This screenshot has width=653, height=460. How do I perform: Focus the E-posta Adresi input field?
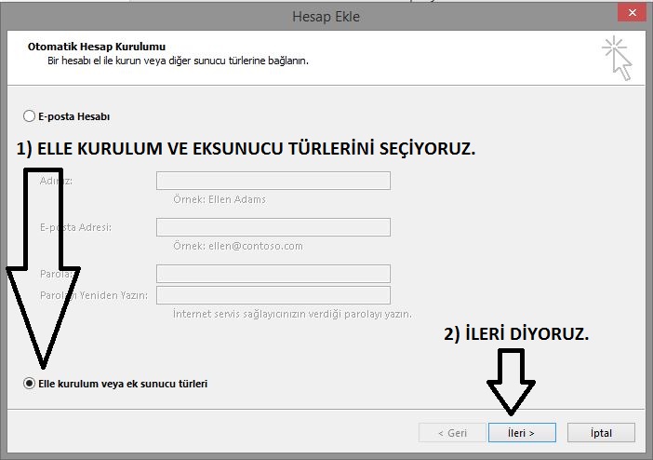coord(273,227)
